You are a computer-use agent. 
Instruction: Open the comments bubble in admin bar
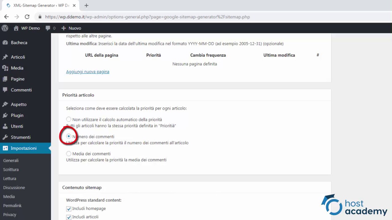48,28
